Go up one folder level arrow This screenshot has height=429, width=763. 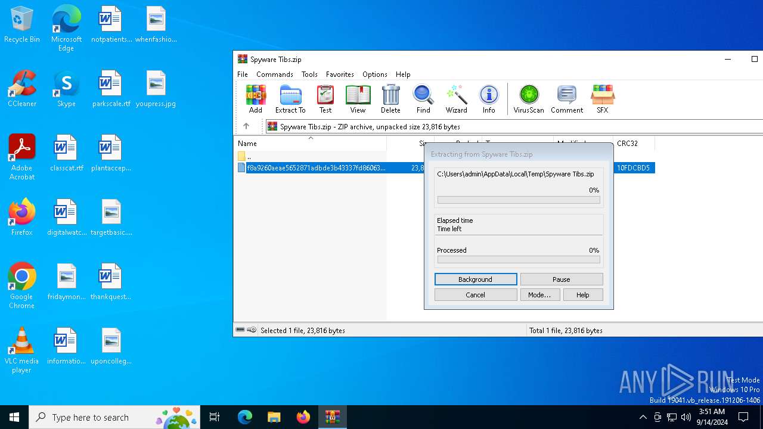coord(246,126)
